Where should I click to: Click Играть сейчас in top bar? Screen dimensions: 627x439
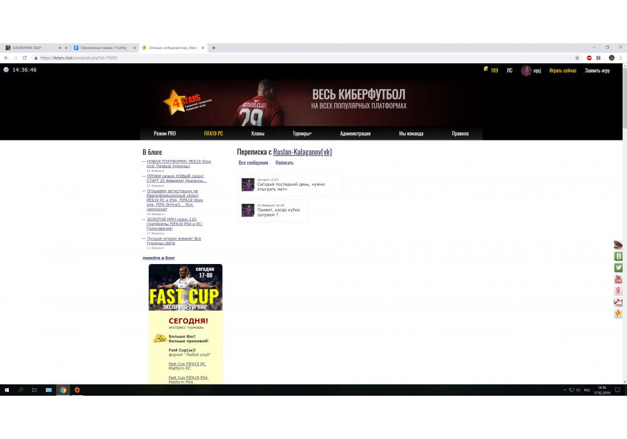[x=562, y=71]
